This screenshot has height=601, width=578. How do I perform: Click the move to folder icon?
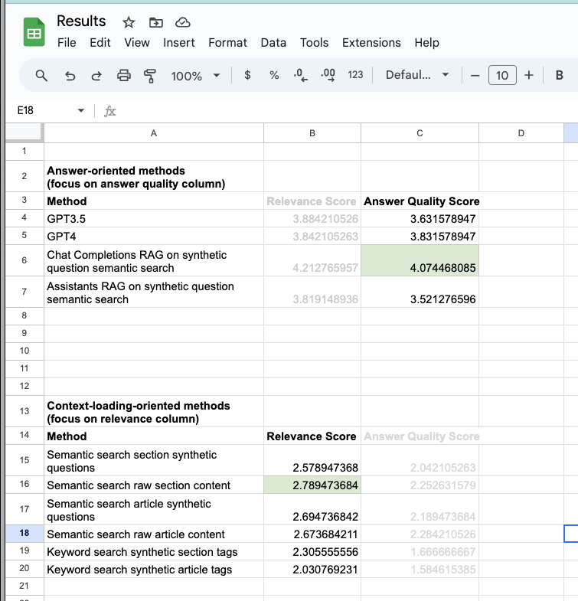155,22
